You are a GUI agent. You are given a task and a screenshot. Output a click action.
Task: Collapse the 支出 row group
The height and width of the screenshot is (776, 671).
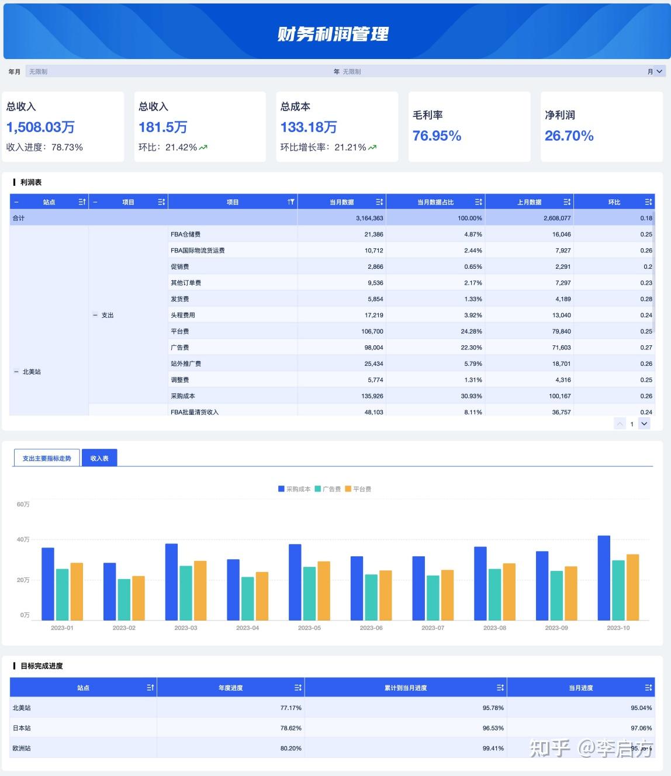pos(95,315)
